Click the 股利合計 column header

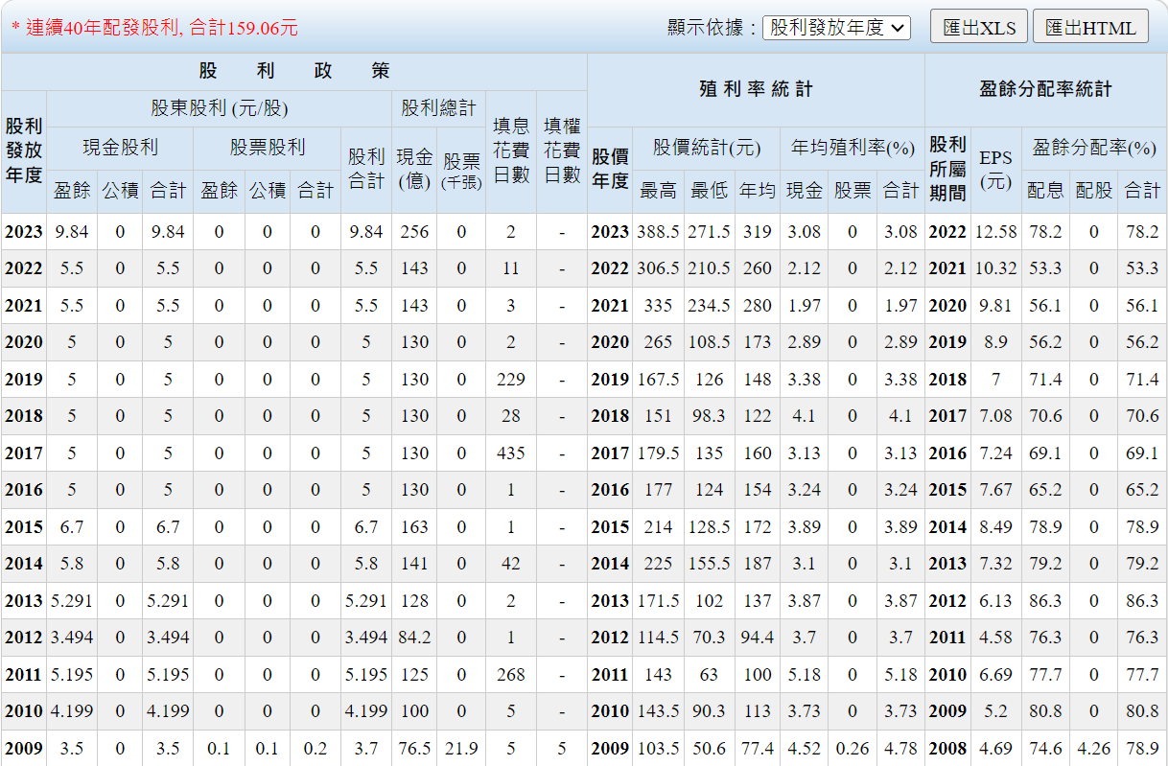tap(365, 169)
